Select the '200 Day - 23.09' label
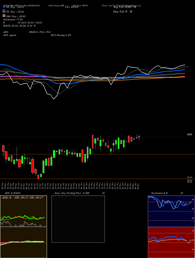 pyautogui.click(x=16, y=16)
